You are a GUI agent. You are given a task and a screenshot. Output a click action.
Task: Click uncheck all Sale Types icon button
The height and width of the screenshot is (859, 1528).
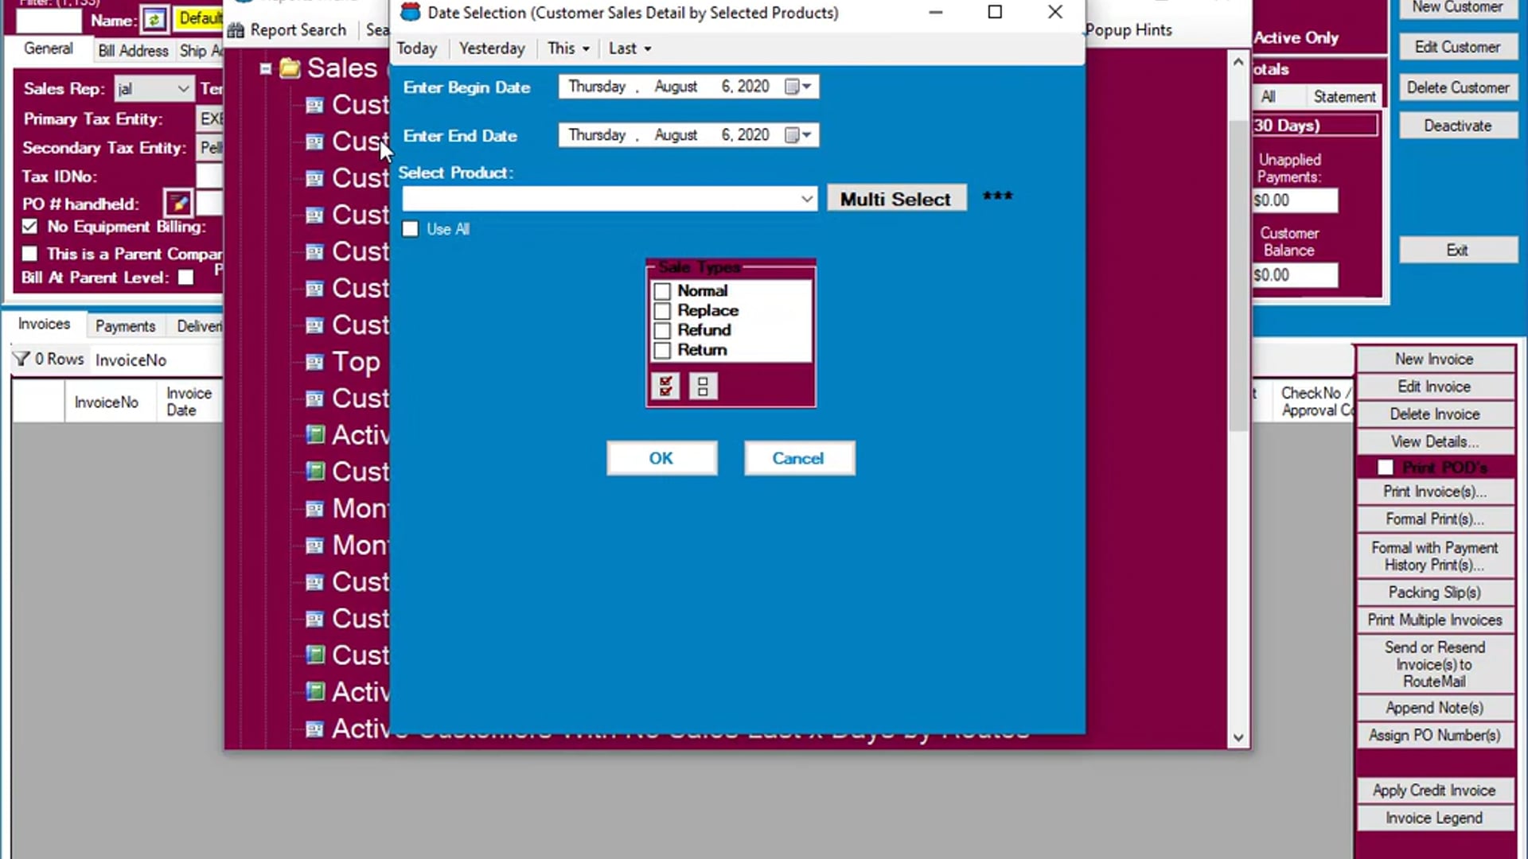pyautogui.click(x=703, y=387)
